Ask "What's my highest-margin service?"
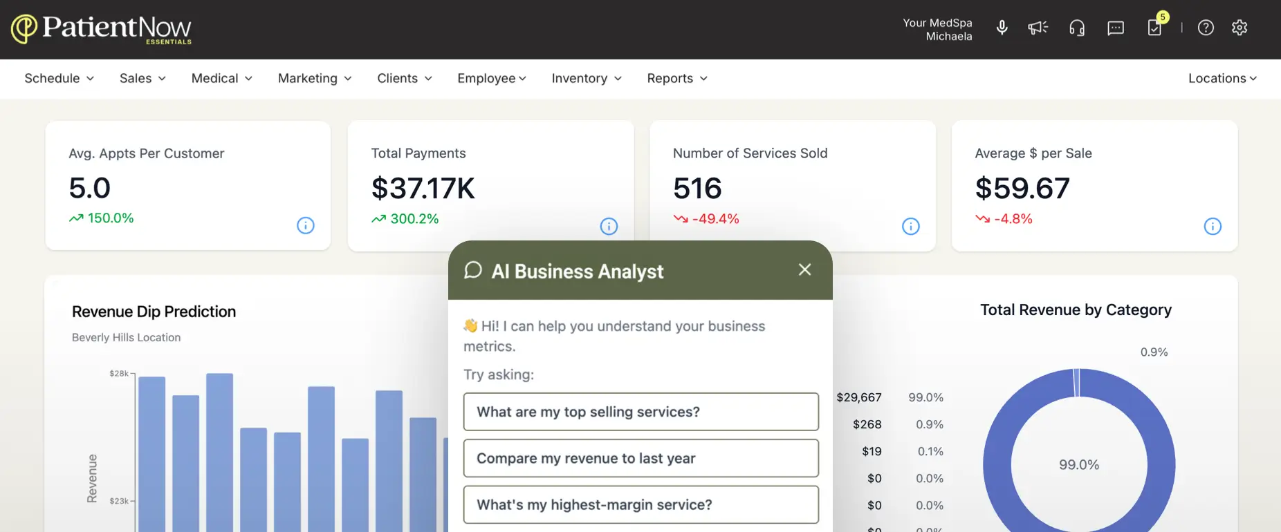The width and height of the screenshot is (1281, 532). pyautogui.click(x=641, y=504)
